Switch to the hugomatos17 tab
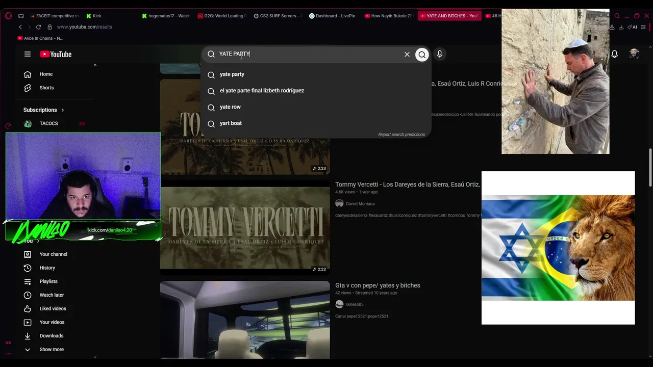 166,16
